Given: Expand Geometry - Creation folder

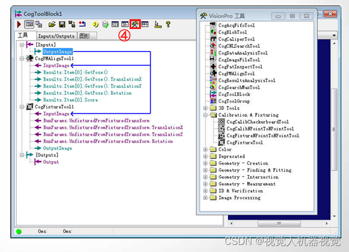Looking at the screenshot, I should [205, 163].
